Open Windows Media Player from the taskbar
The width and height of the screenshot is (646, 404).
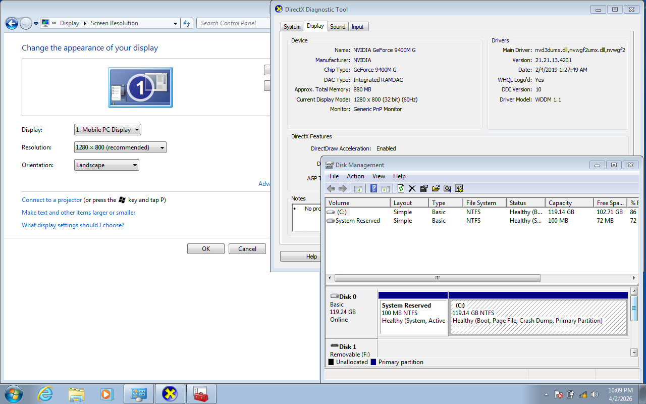pyautogui.click(x=106, y=394)
